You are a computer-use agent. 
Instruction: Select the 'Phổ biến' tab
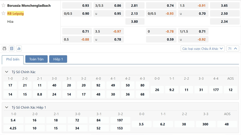pos(13,59)
